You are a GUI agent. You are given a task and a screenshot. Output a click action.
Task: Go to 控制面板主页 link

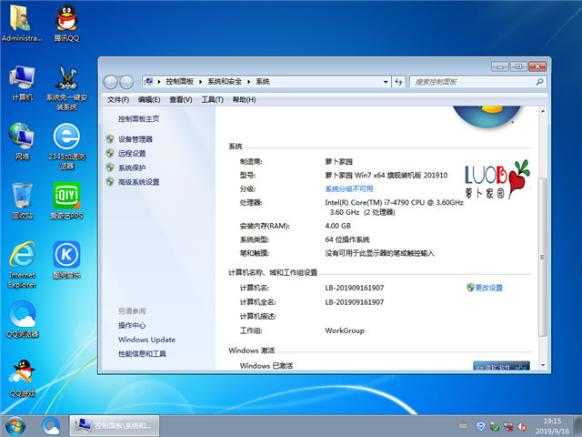[x=139, y=119]
